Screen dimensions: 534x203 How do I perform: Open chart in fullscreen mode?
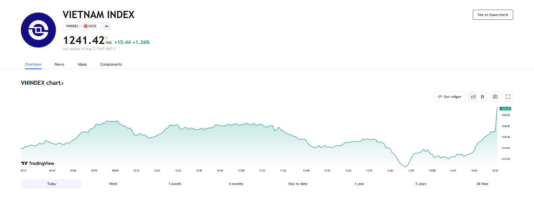tap(508, 97)
